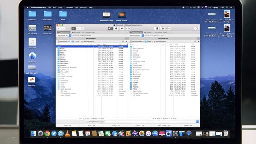Select left panel Process Viewer tab
The width and height of the screenshot is (256, 144).
tap(88, 32)
